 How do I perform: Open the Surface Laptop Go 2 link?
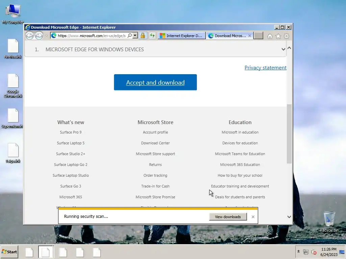71,165
